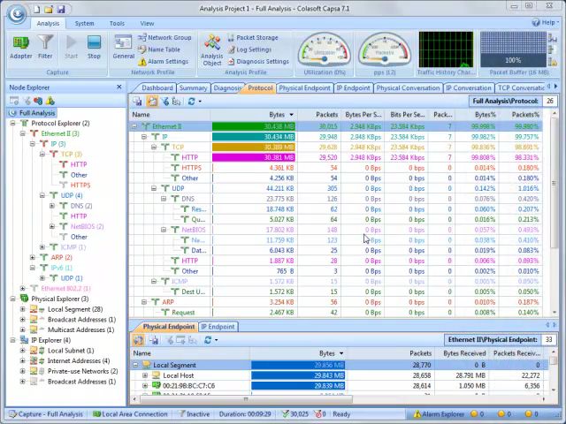Click the Packet Buffer 100% indicator
Screen dimensions: 566x424
513,49
